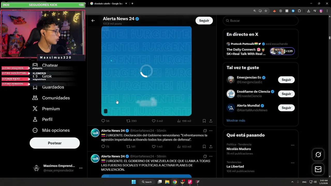Open Emergencias Ec profile name

pyautogui.click(x=249, y=78)
